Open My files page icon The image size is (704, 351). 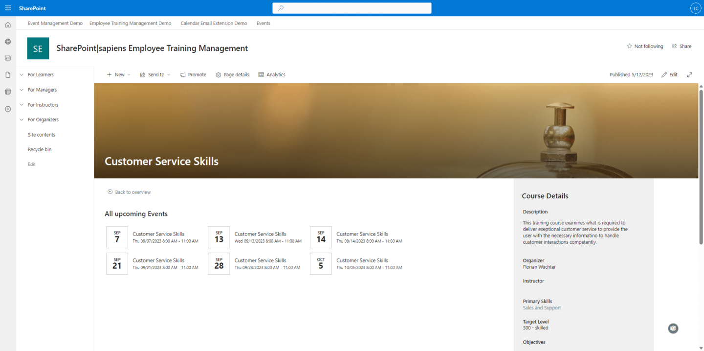click(8, 75)
